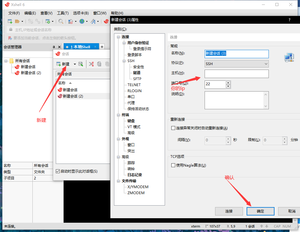300x232 pixels.
Task: Select 隧道 in the category tree
Action: click(x=136, y=73)
